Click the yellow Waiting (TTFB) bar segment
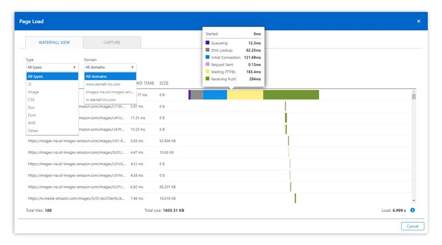The width and height of the screenshot is (442, 245). coord(245,95)
